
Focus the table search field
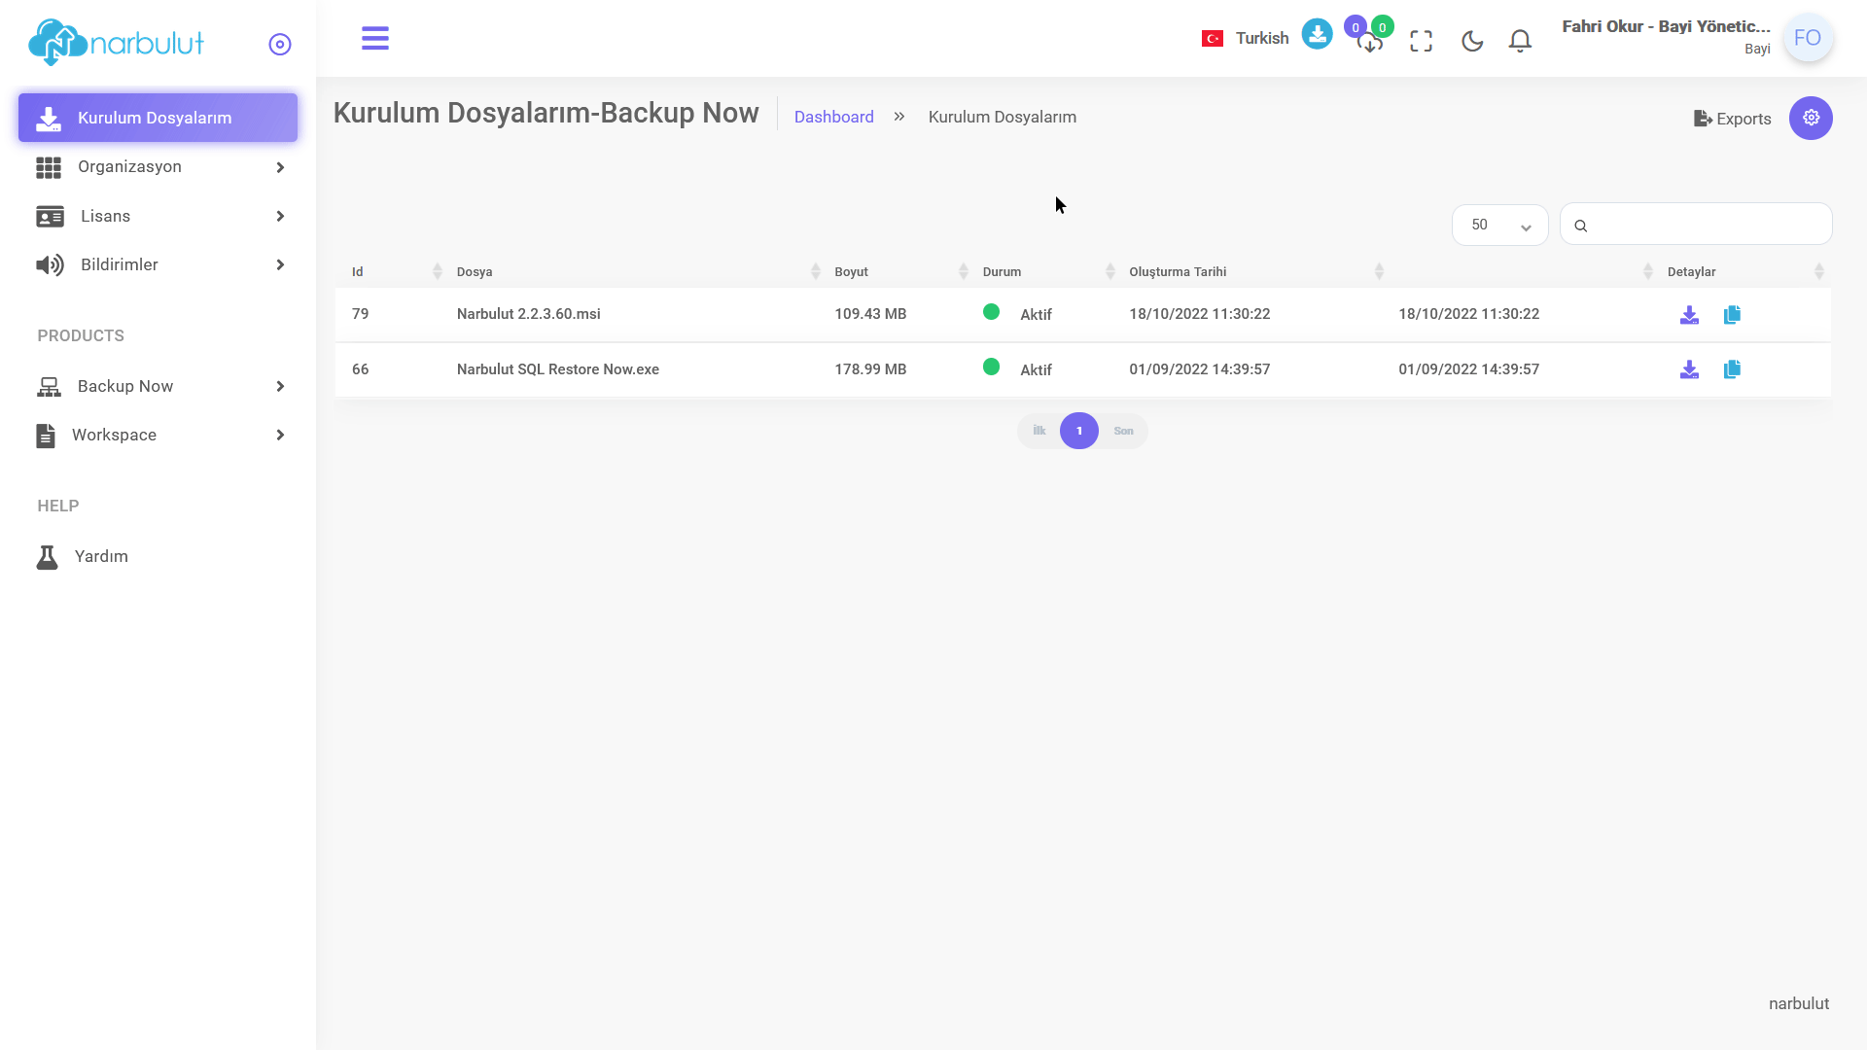click(1696, 225)
